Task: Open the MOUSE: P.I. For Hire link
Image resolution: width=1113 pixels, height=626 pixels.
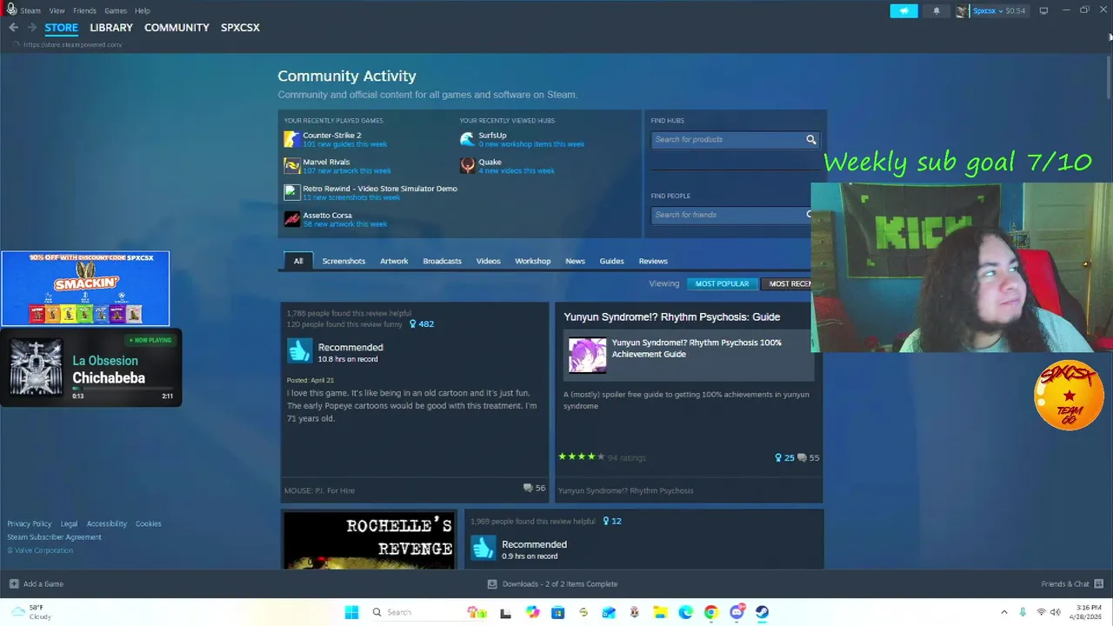Action: 319,490
